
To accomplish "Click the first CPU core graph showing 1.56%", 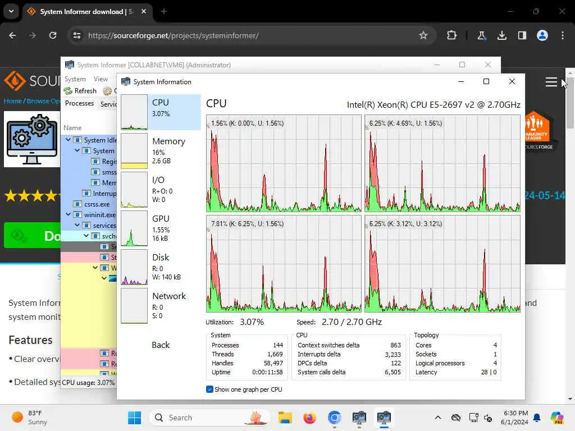I will click(x=284, y=163).
